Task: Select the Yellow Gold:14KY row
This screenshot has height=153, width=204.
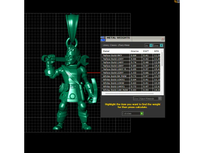Action: point(131,62)
